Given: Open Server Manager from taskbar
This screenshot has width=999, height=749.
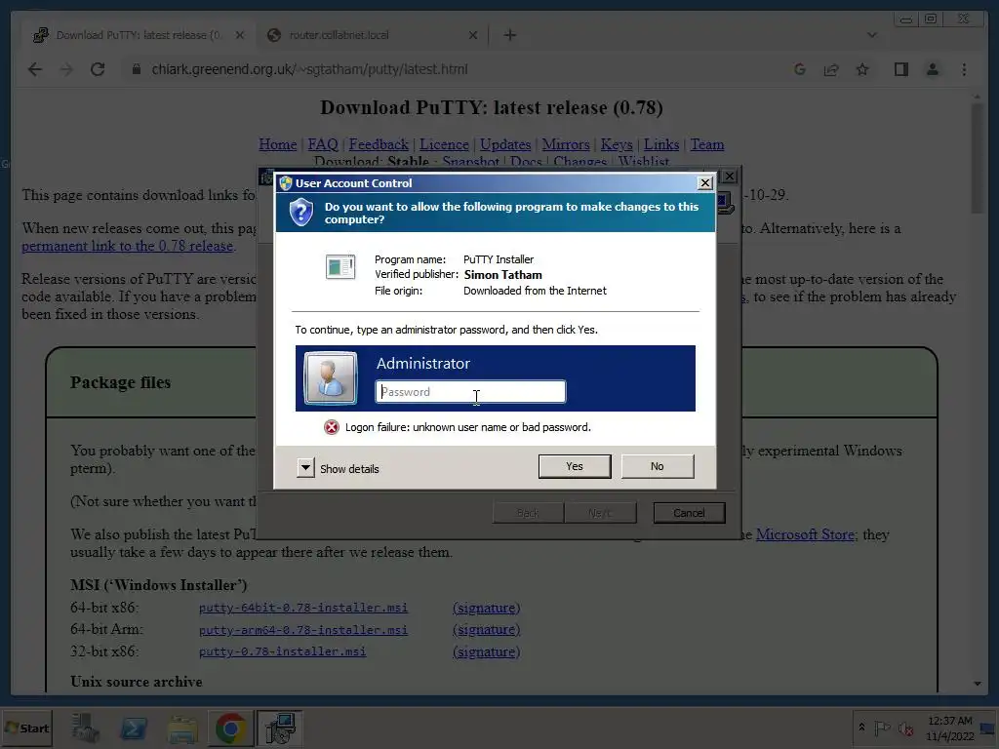Looking at the screenshot, I should [x=85, y=728].
